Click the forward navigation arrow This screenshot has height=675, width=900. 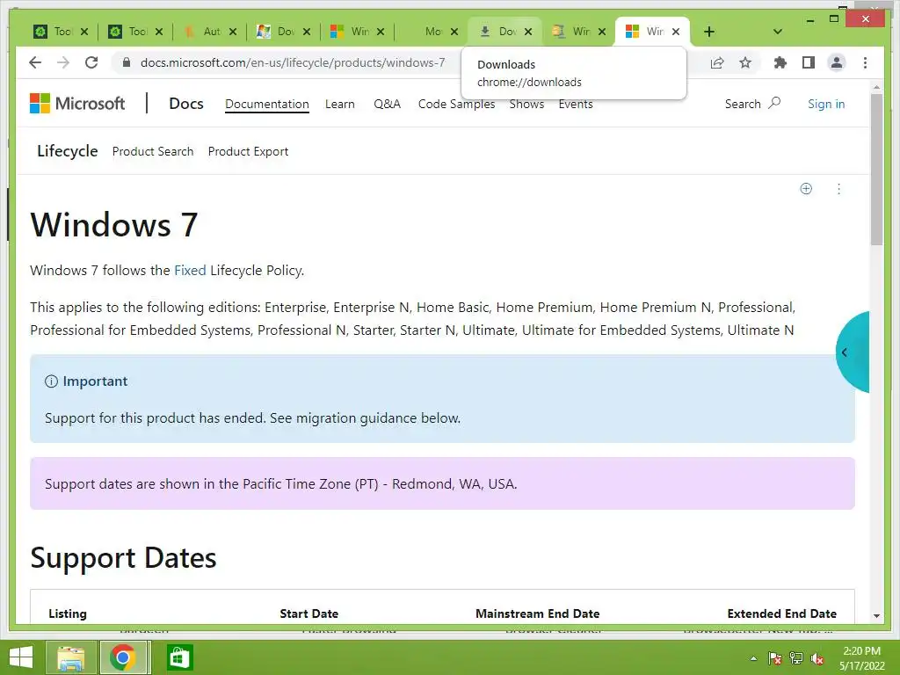63,62
